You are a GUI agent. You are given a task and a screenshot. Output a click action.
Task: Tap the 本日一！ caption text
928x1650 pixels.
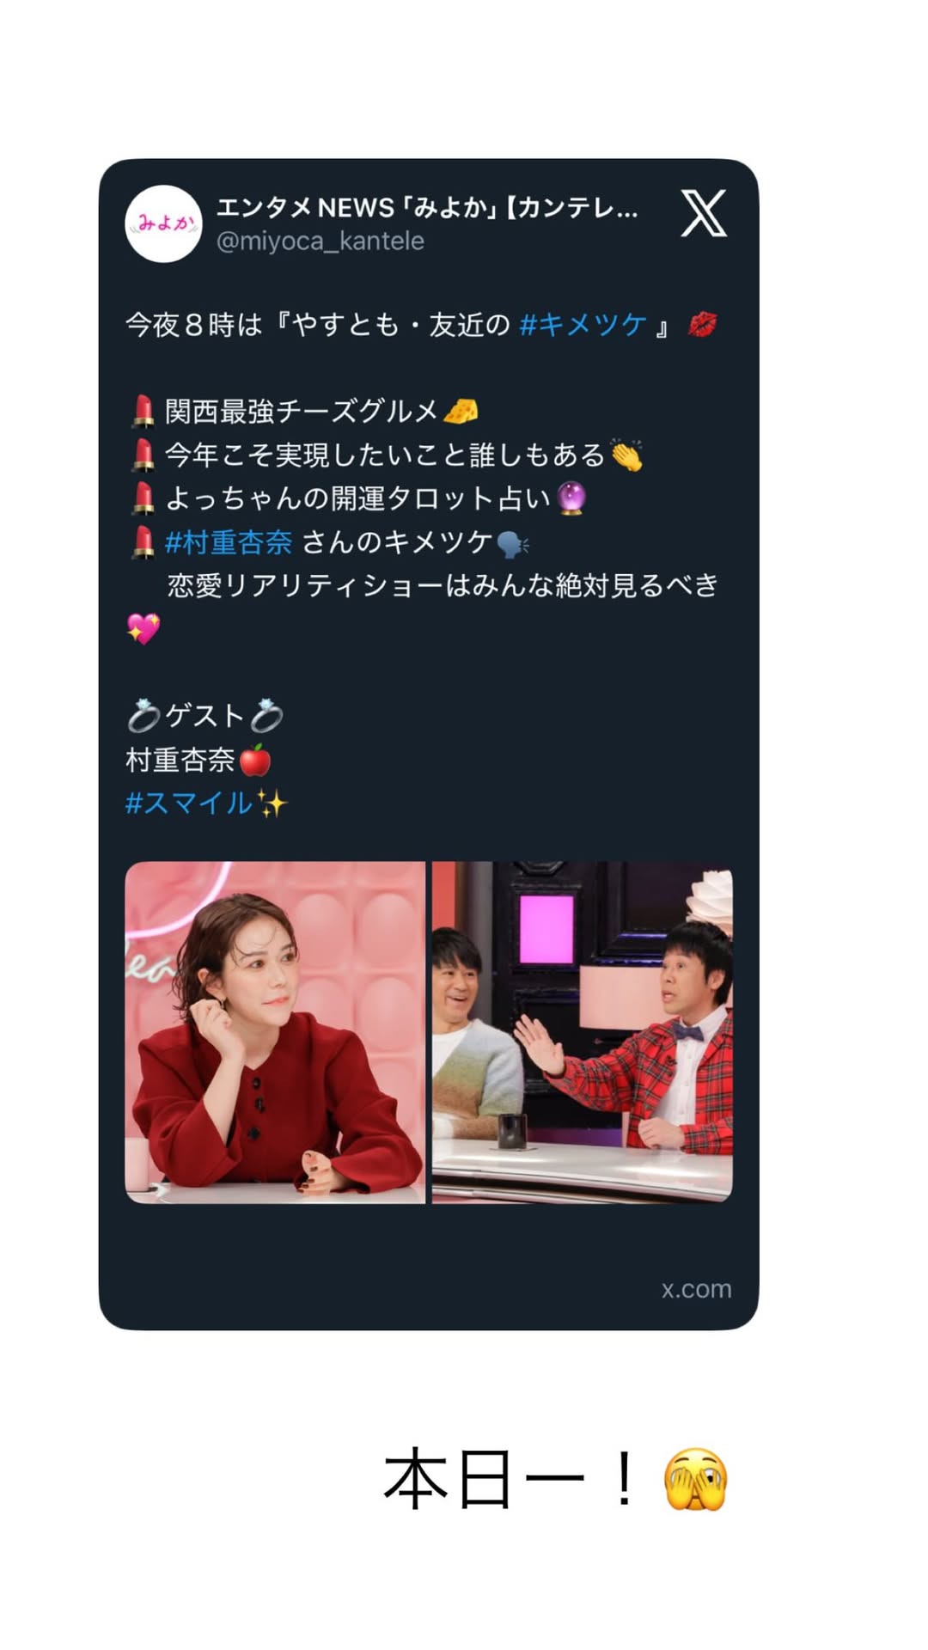tap(511, 1479)
